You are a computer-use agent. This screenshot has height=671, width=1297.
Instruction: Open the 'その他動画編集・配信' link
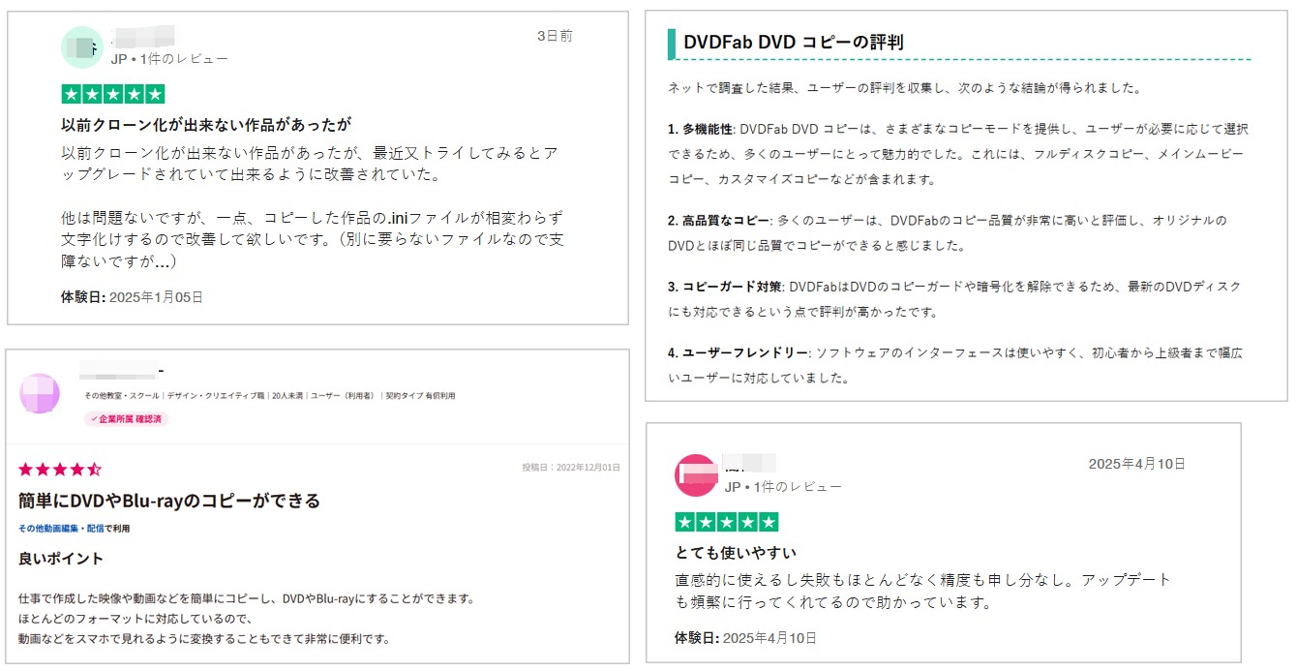click(61, 529)
